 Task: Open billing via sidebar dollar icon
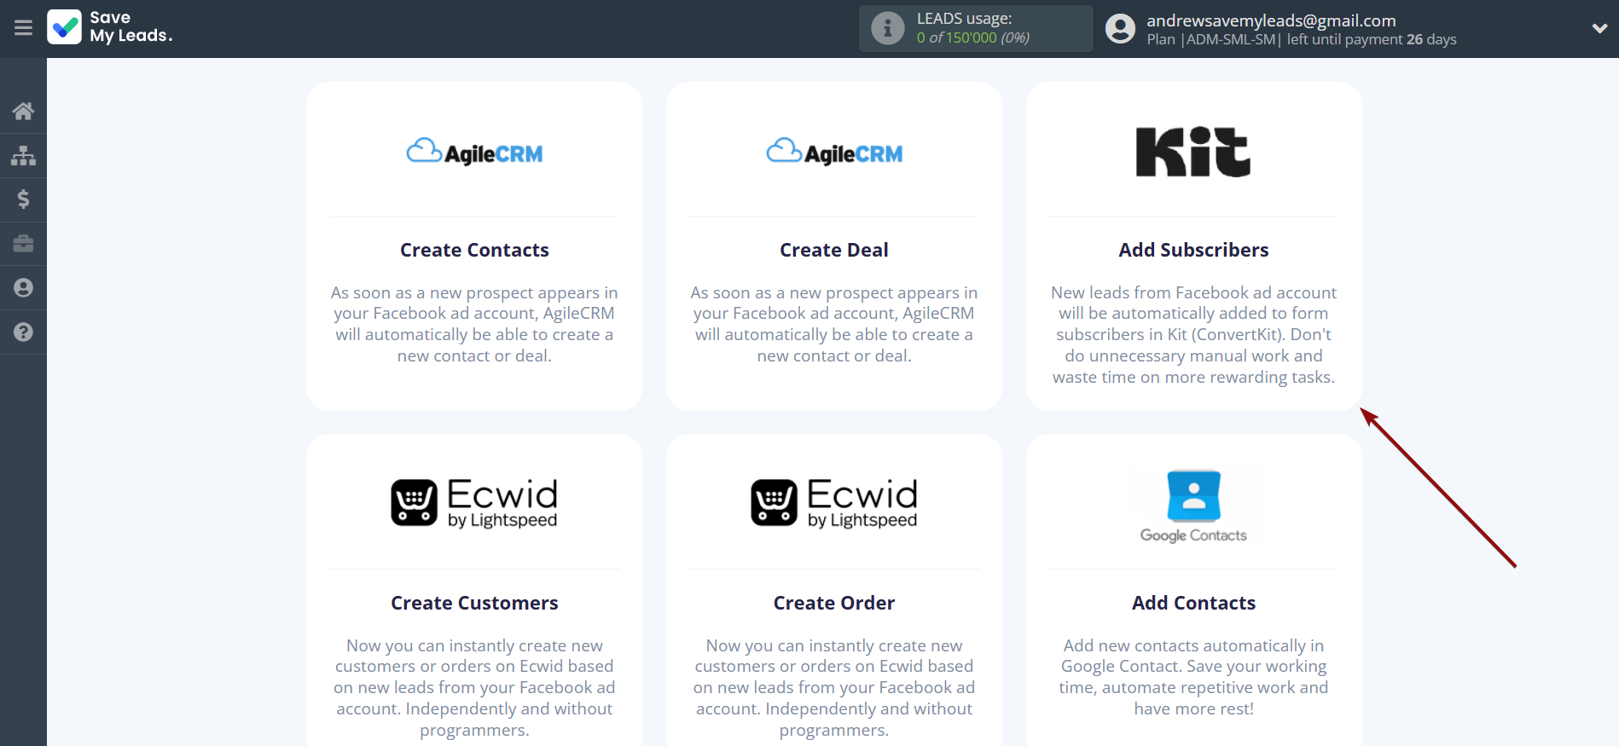(23, 200)
